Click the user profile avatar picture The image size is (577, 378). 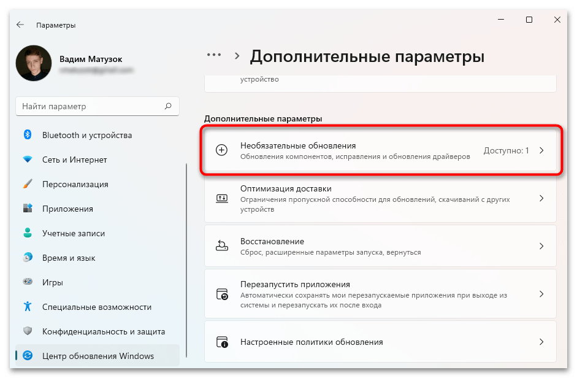point(33,63)
